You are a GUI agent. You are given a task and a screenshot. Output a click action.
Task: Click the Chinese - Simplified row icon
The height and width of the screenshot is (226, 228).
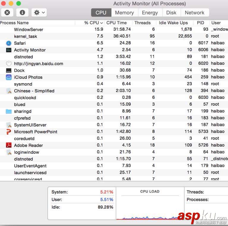[x=9, y=91]
